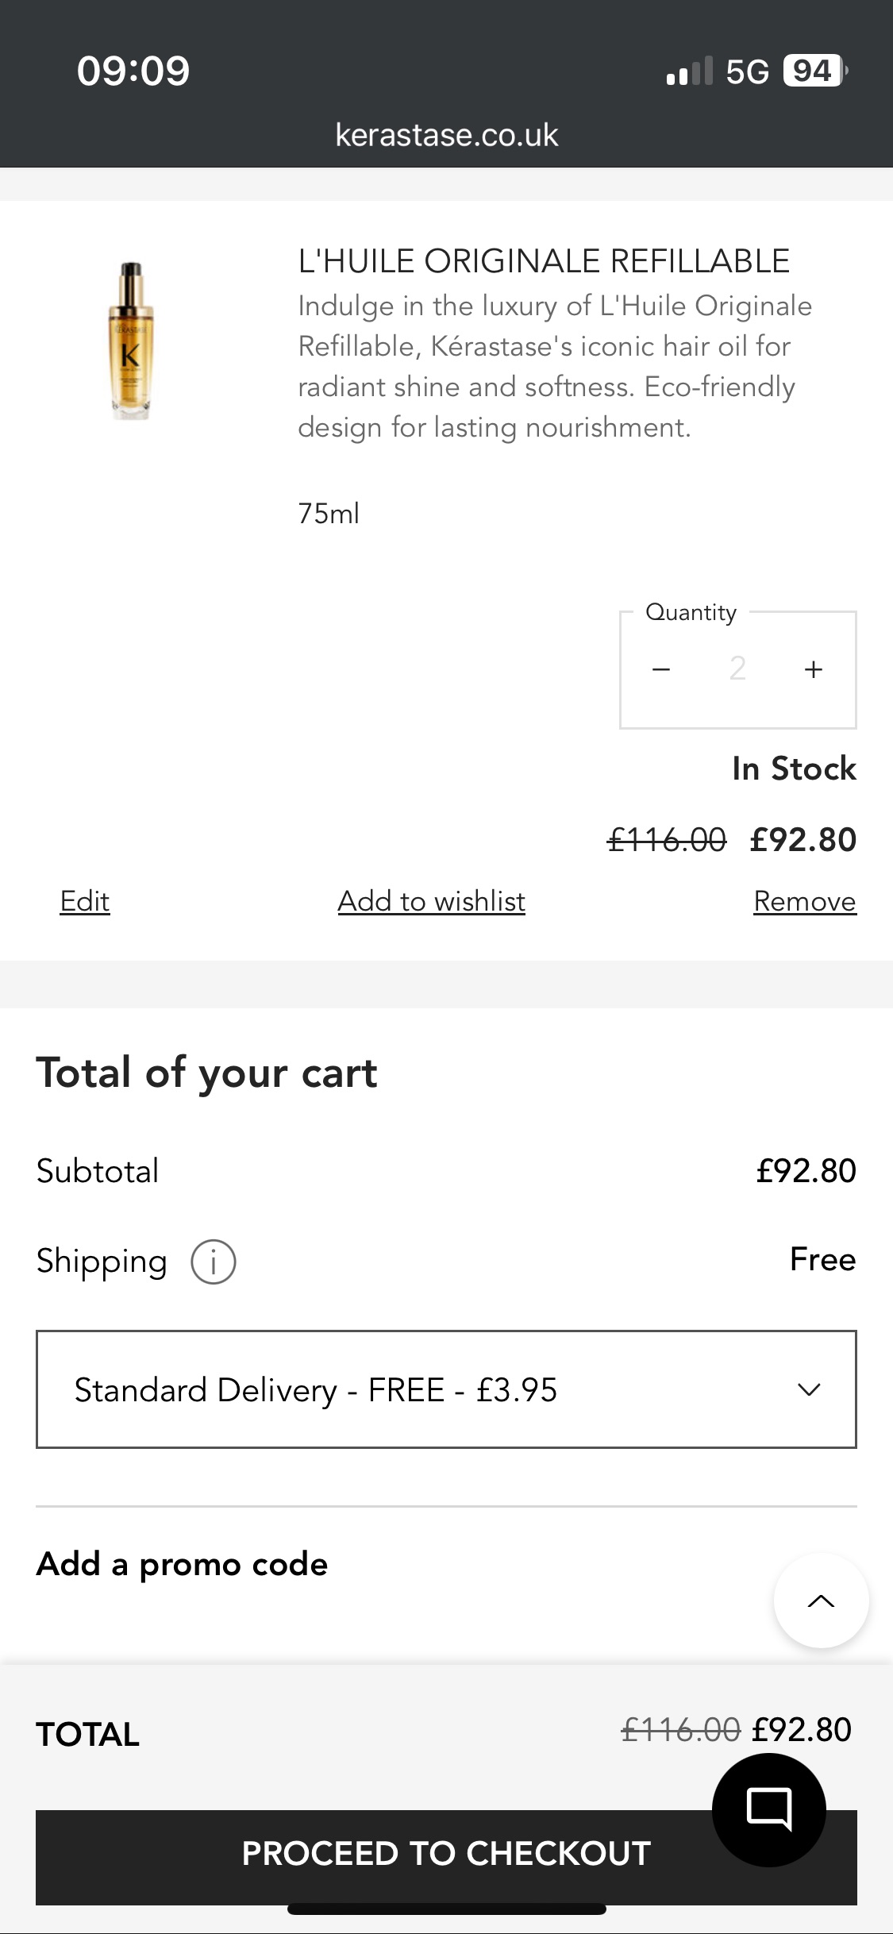893x1934 pixels.
Task: Open the shipping info icon
Action: click(x=213, y=1262)
